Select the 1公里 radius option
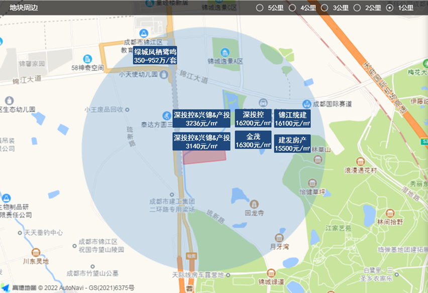Screen dimensions: 428x293 (x=389, y=8)
